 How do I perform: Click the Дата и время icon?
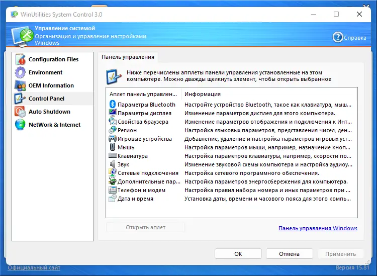113,199
